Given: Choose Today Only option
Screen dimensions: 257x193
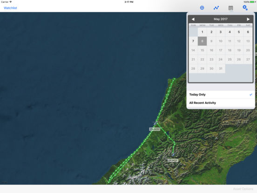Looking at the screenshot, I should (221, 95).
